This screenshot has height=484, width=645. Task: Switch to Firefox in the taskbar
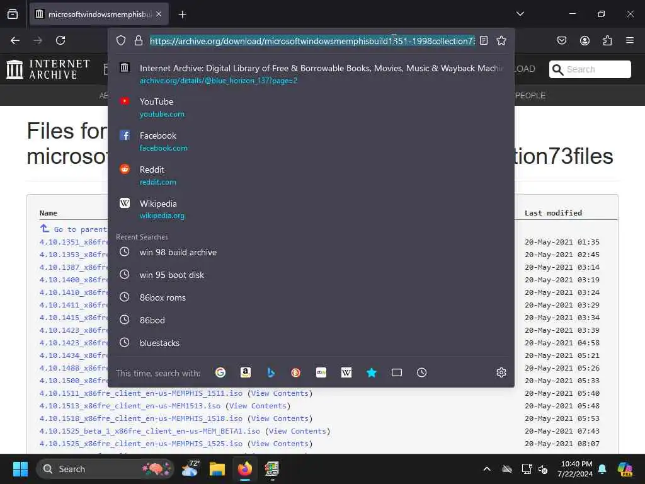pyautogui.click(x=245, y=469)
